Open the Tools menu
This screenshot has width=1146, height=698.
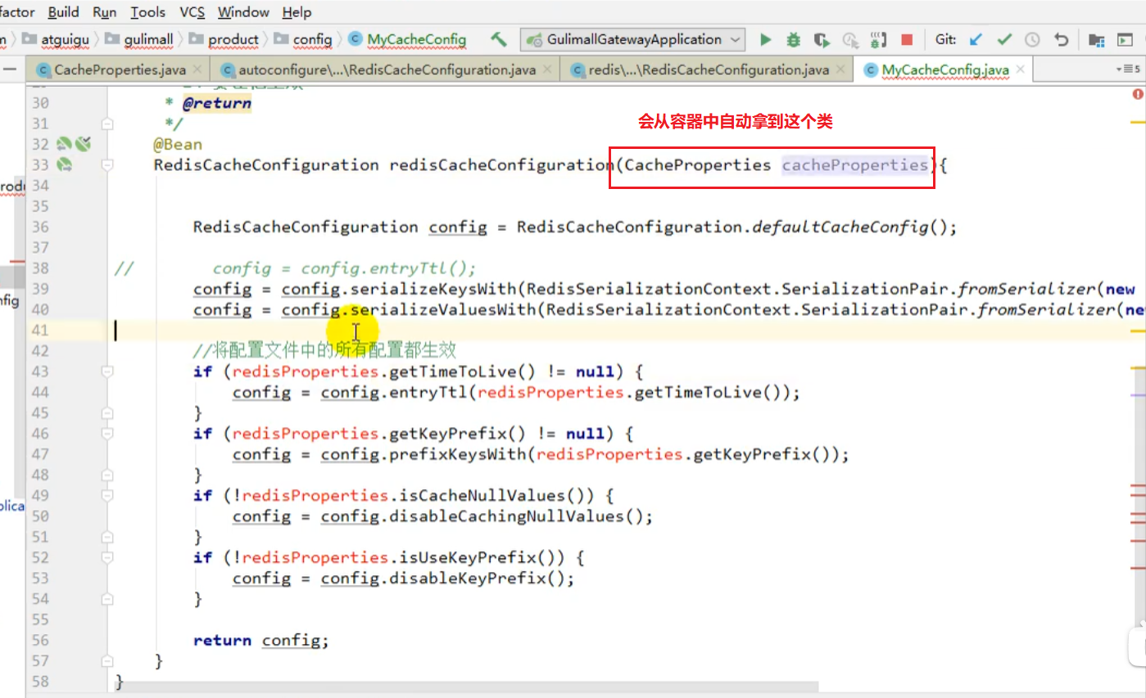point(148,11)
